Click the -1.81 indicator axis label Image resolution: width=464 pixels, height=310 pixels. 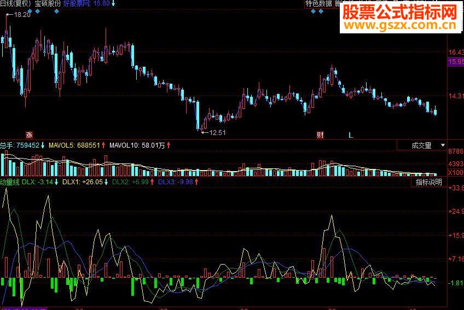point(456,283)
